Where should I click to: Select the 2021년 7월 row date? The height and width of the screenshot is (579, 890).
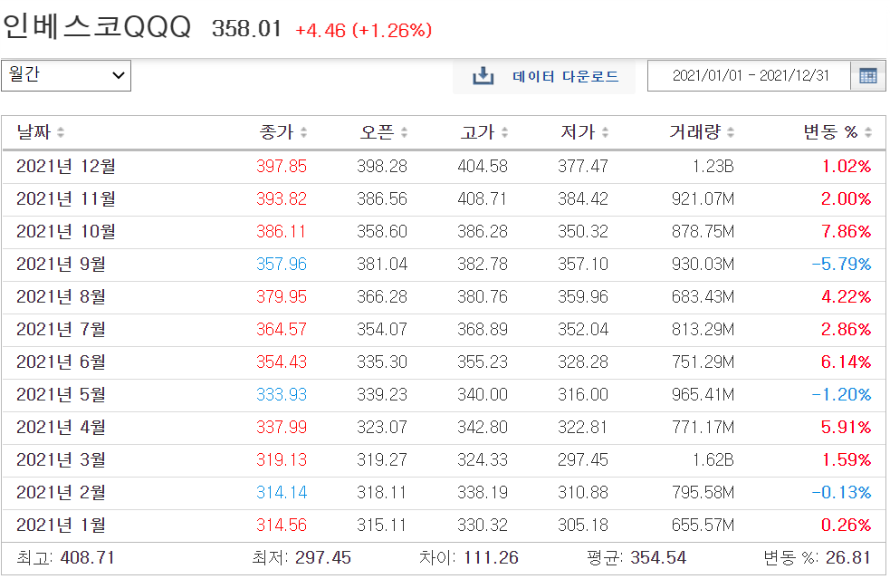tap(61, 330)
